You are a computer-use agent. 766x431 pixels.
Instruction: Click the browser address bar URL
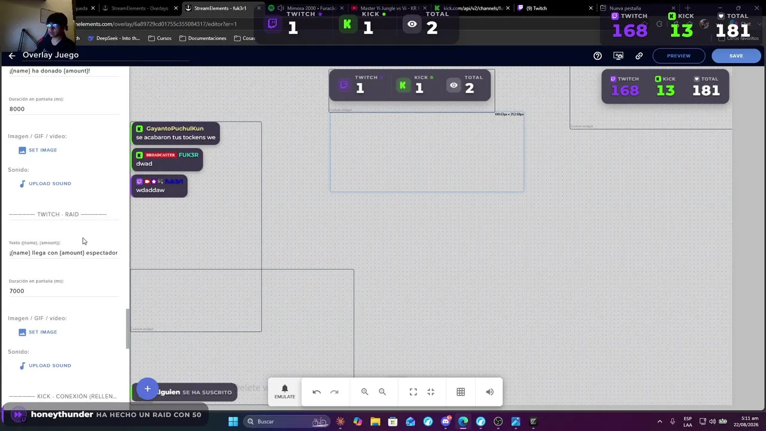pos(157,24)
